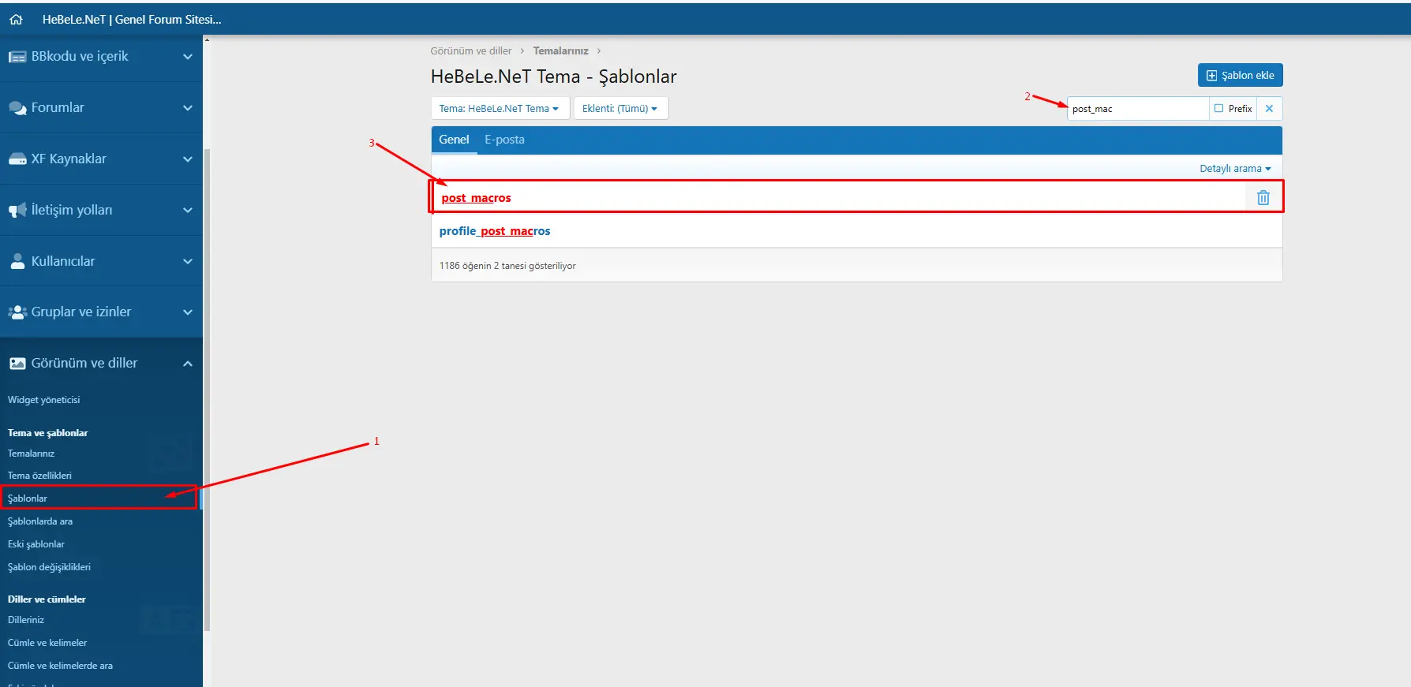Viewport: 1411px width, 687px height.
Task: Delete the post_macros template via trash icon
Action: point(1263,198)
